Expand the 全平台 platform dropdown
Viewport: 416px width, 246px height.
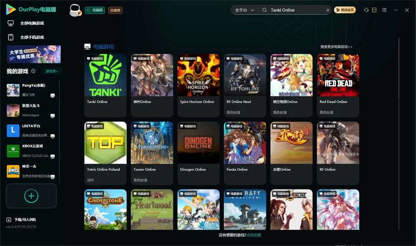(244, 10)
